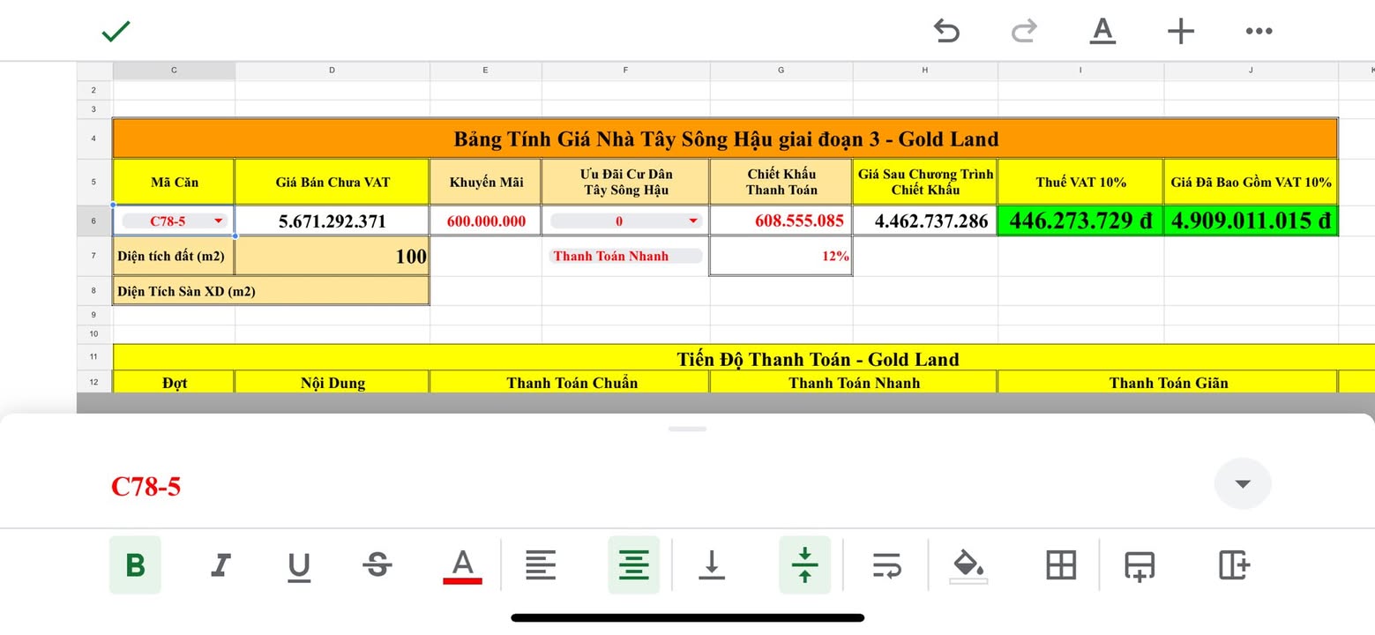This screenshot has height=635, width=1375.
Task: Insert a row using the add-row icon
Action: click(1139, 565)
